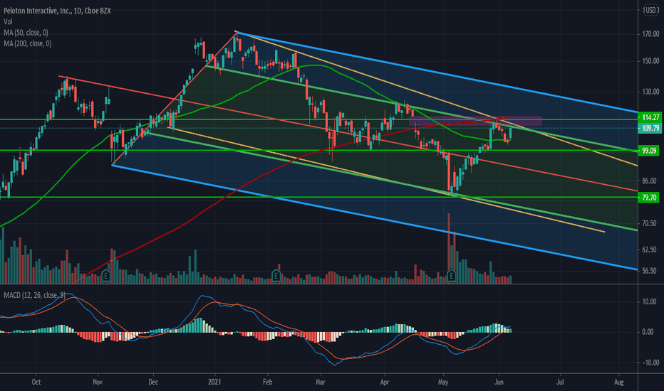Click the Jul label on time axis
Image resolution: width=664 pixels, height=391 pixels.
tap(560, 382)
